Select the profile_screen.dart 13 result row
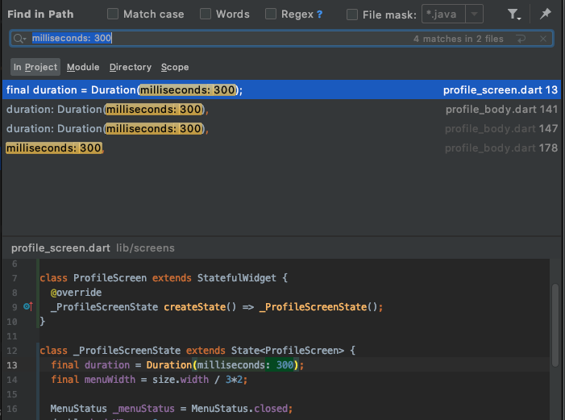 pyautogui.click(x=281, y=89)
